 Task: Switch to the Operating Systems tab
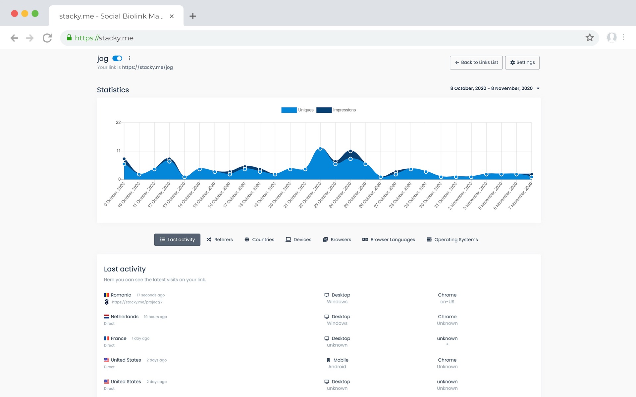click(x=452, y=240)
